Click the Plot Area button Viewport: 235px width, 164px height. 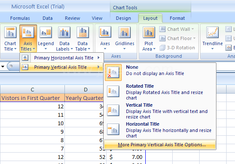tap(149, 39)
